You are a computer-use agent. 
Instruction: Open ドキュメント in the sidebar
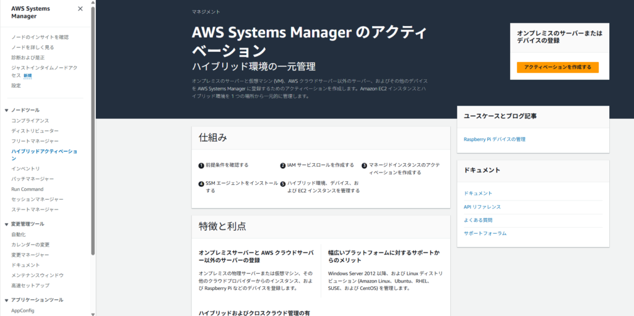(x=25, y=265)
